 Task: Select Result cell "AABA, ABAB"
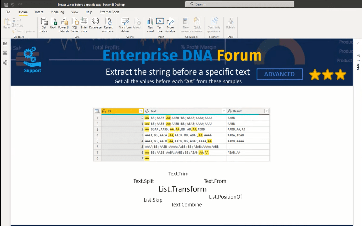click(x=248, y=135)
